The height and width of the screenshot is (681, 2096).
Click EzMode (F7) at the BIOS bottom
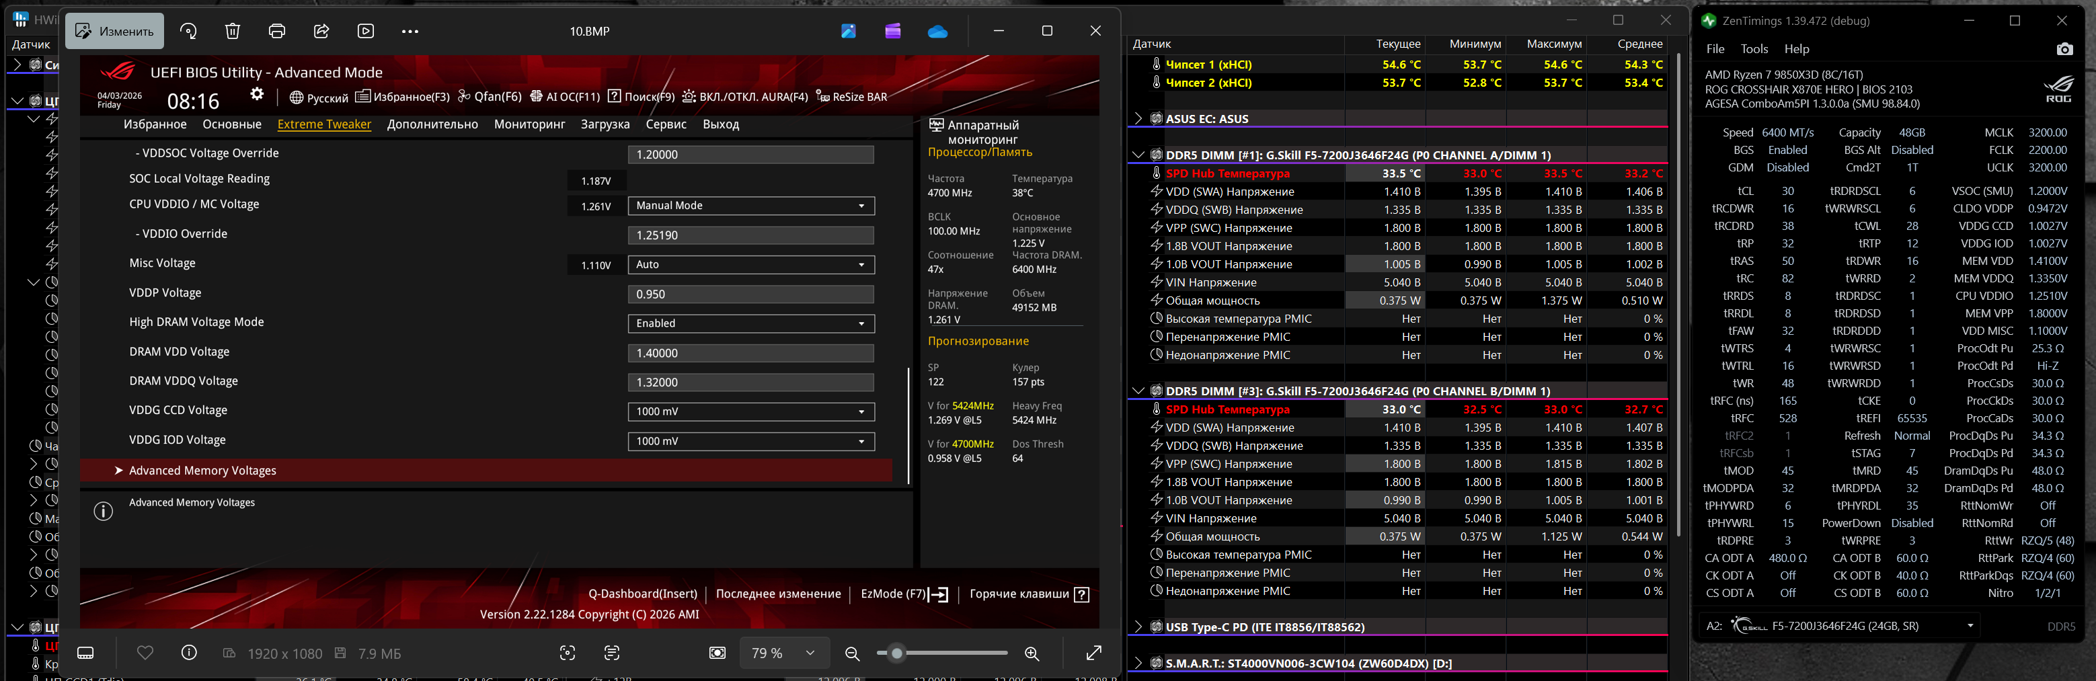click(x=905, y=594)
